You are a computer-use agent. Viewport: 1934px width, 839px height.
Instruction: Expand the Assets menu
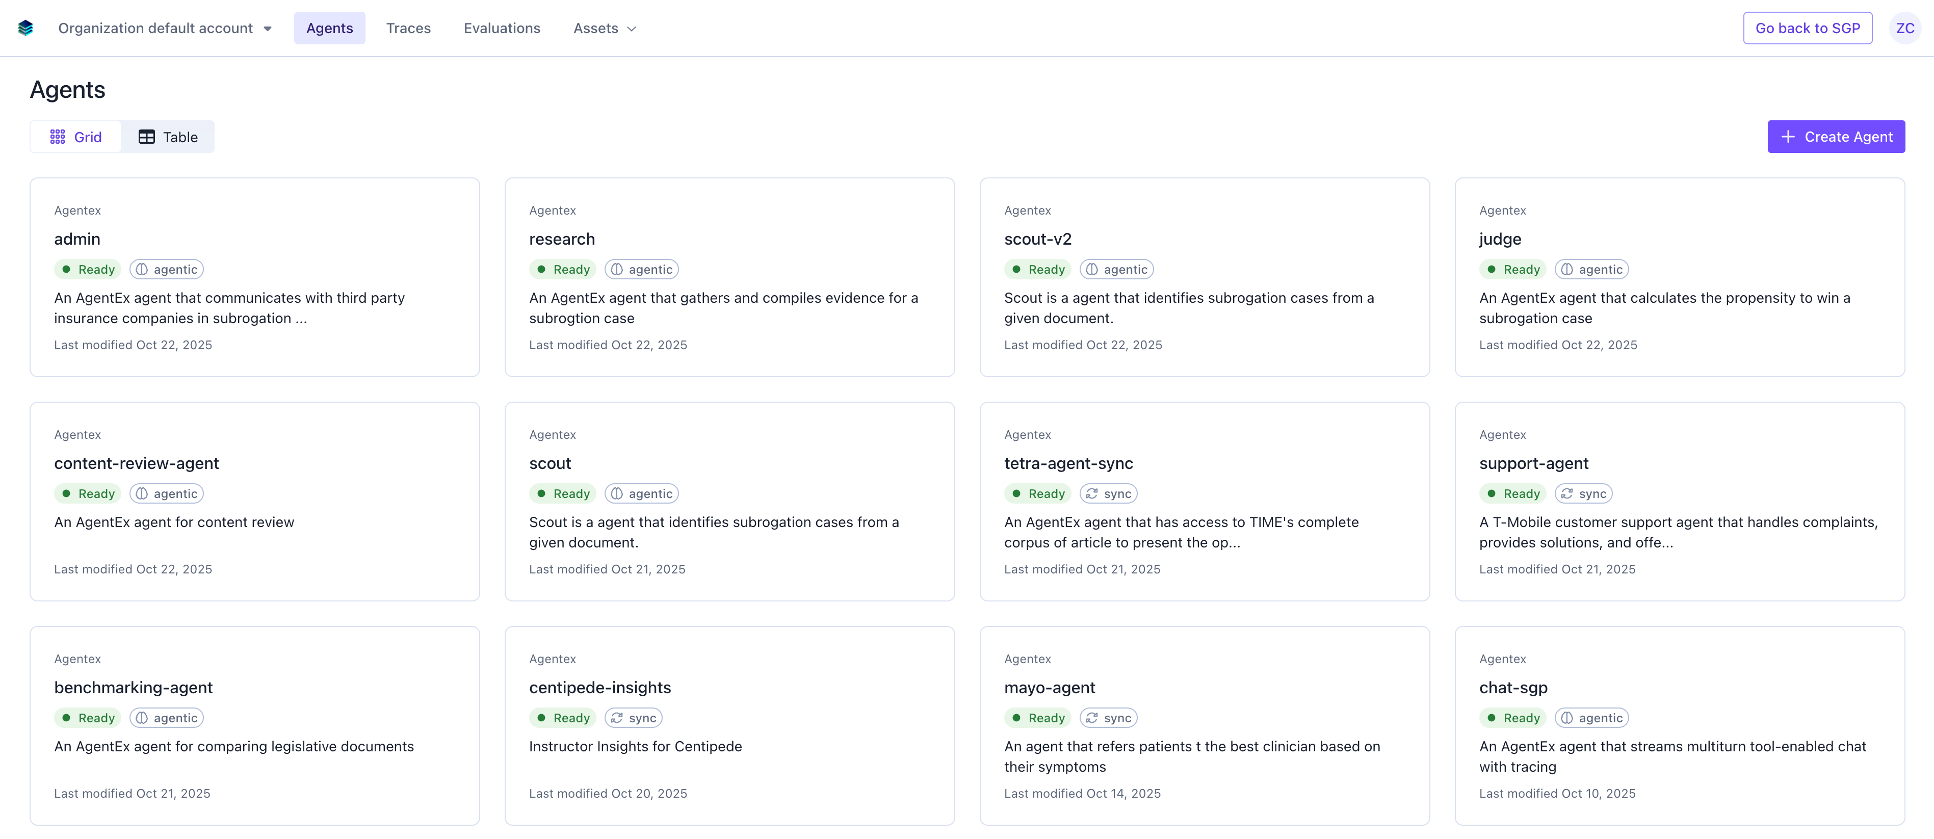tap(604, 28)
